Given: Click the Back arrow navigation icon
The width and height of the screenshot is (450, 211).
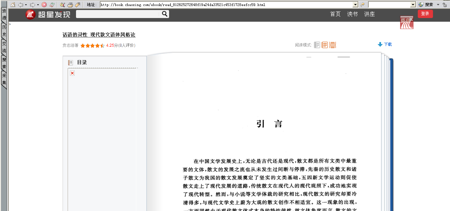Looking at the screenshot, I should click(x=21, y=5).
